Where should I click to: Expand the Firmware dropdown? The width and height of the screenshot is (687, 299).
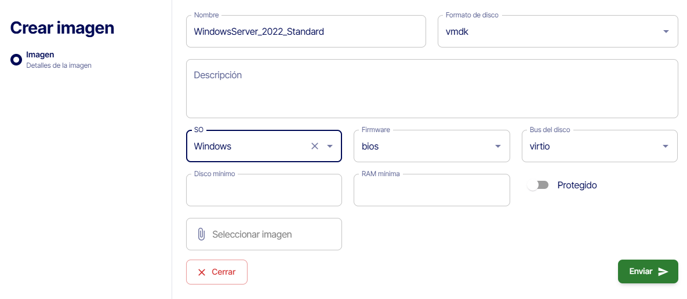[x=497, y=146]
